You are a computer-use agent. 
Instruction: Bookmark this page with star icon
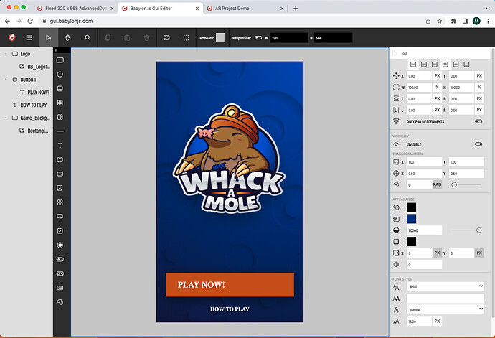click(x=440, y=21)
